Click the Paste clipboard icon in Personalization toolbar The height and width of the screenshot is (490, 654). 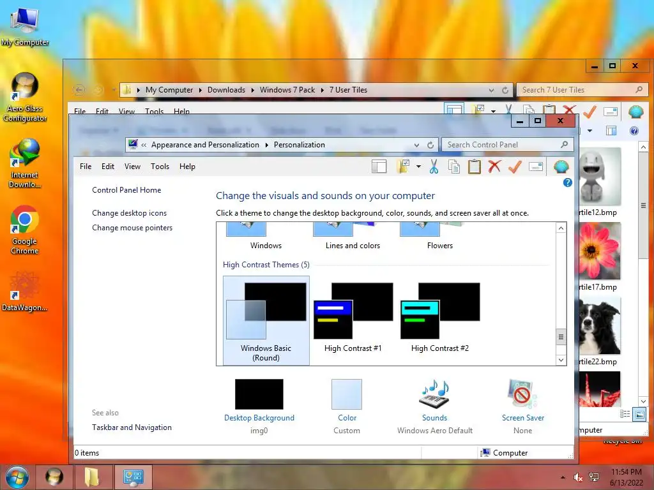475,167
